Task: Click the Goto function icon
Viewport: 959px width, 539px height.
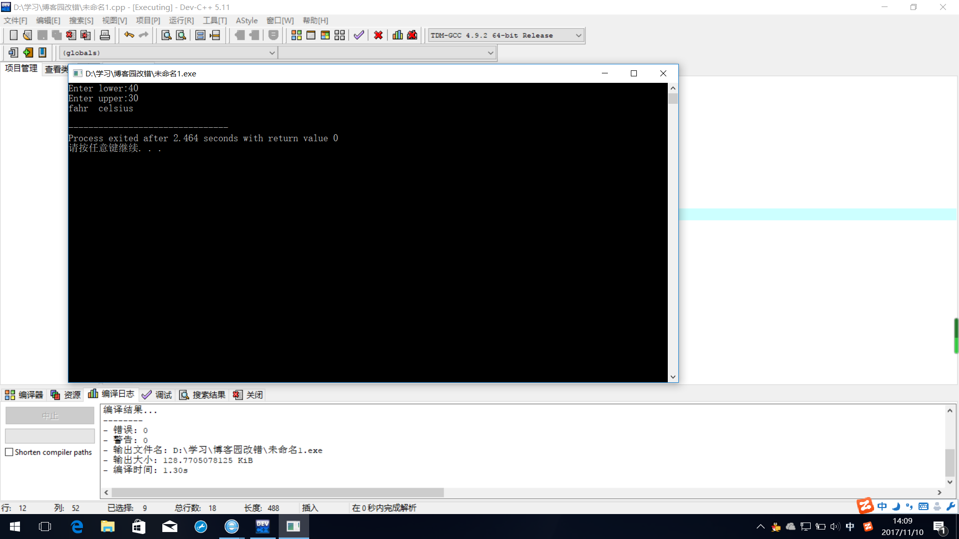Action: point(200,35)
